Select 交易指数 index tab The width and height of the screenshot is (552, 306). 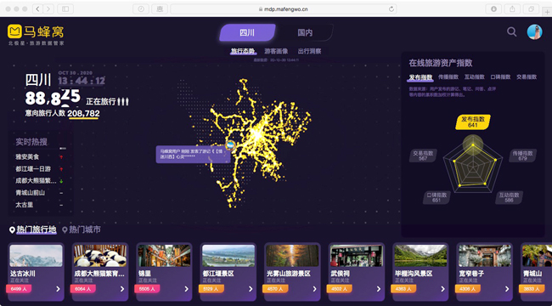[x=527, y=76]
